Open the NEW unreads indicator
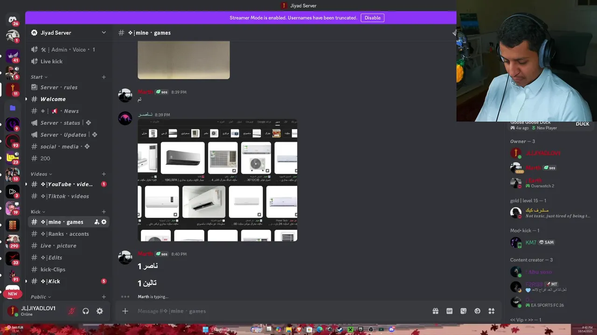Viewport: 597px width, 335px height. point(13,294)
